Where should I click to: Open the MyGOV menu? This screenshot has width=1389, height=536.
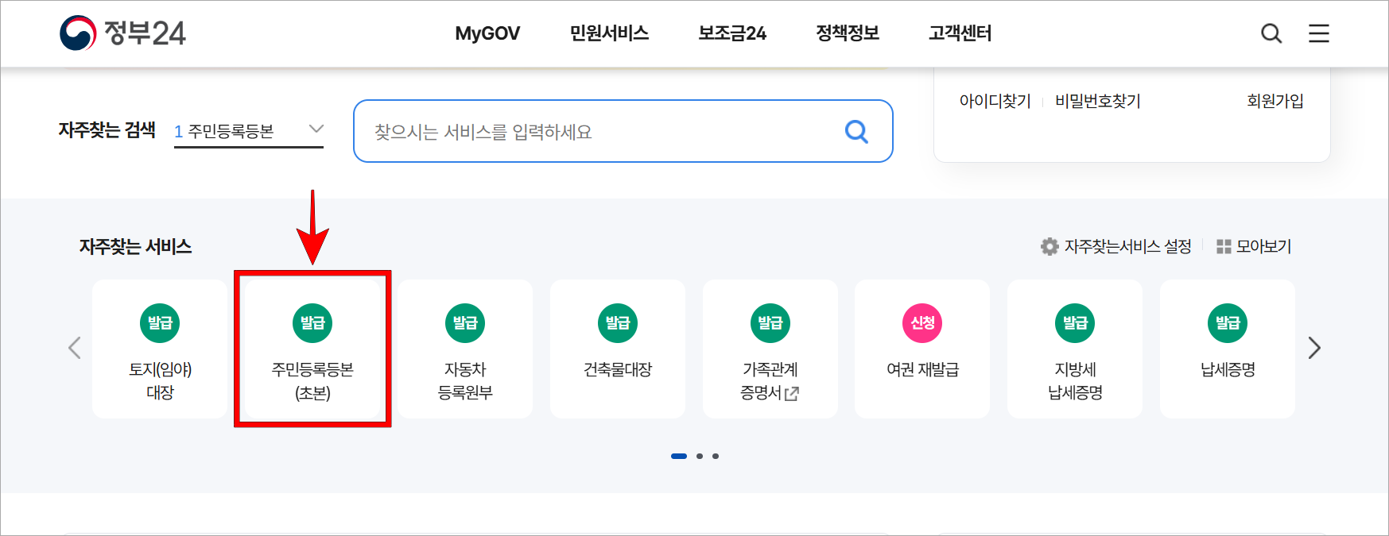coord(487,33)
